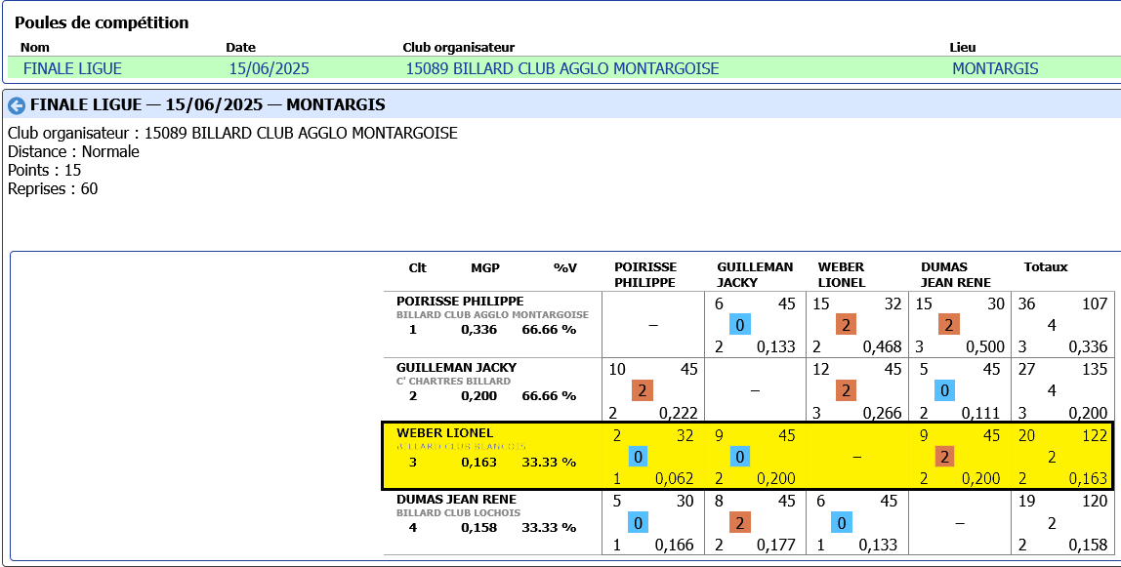
Task: Select the POIRISSE PHILIPPE row name
Action: coord(460,302)
